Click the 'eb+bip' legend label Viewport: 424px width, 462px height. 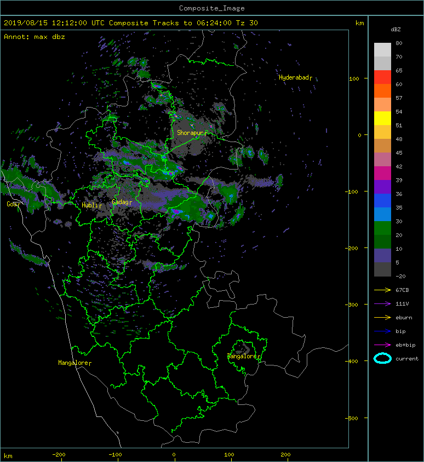click(x=405, y=345)
